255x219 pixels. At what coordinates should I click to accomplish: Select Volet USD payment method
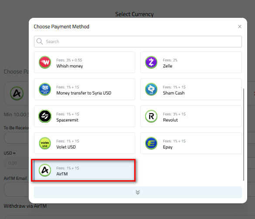coord(85,143)
